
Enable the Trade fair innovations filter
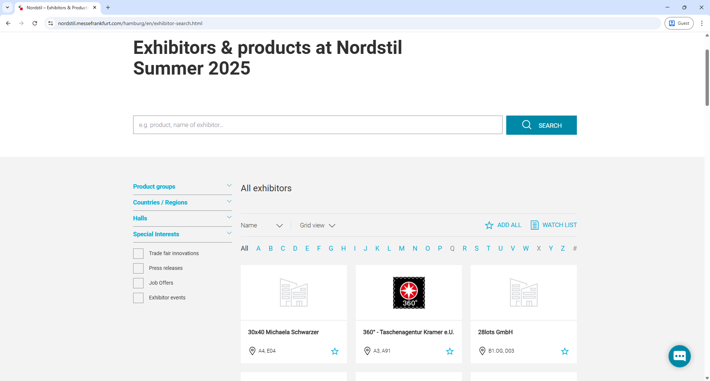point(138,253)
